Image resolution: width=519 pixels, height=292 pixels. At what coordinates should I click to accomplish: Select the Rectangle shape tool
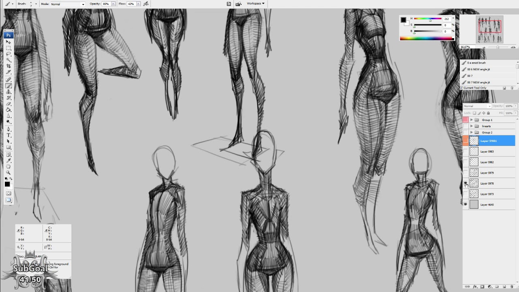8,148
